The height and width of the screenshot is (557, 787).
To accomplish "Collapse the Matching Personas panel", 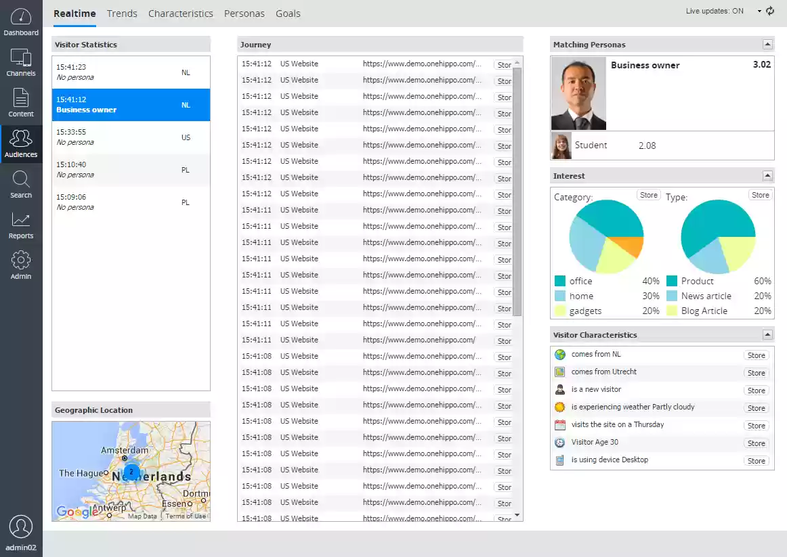I will tap(767, 45).
